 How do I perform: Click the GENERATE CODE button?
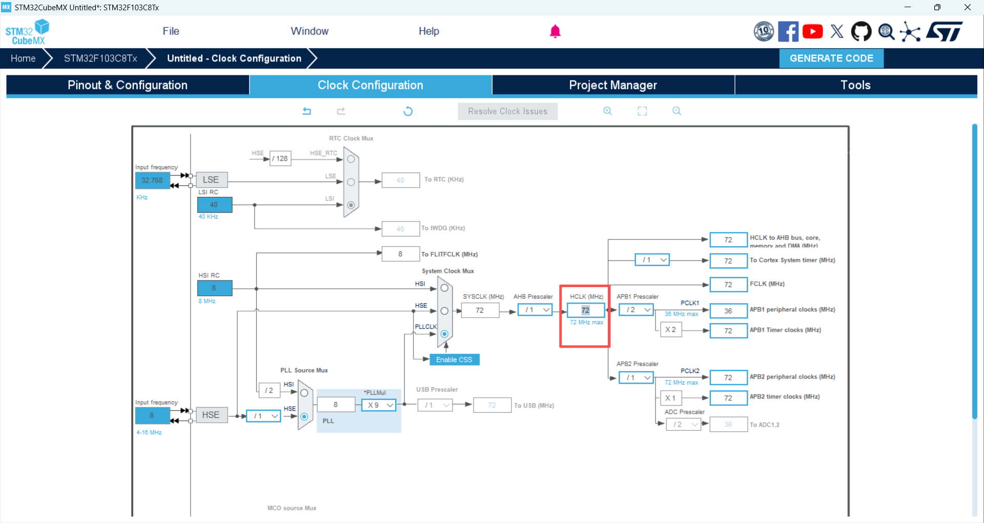tap(831, 58)
